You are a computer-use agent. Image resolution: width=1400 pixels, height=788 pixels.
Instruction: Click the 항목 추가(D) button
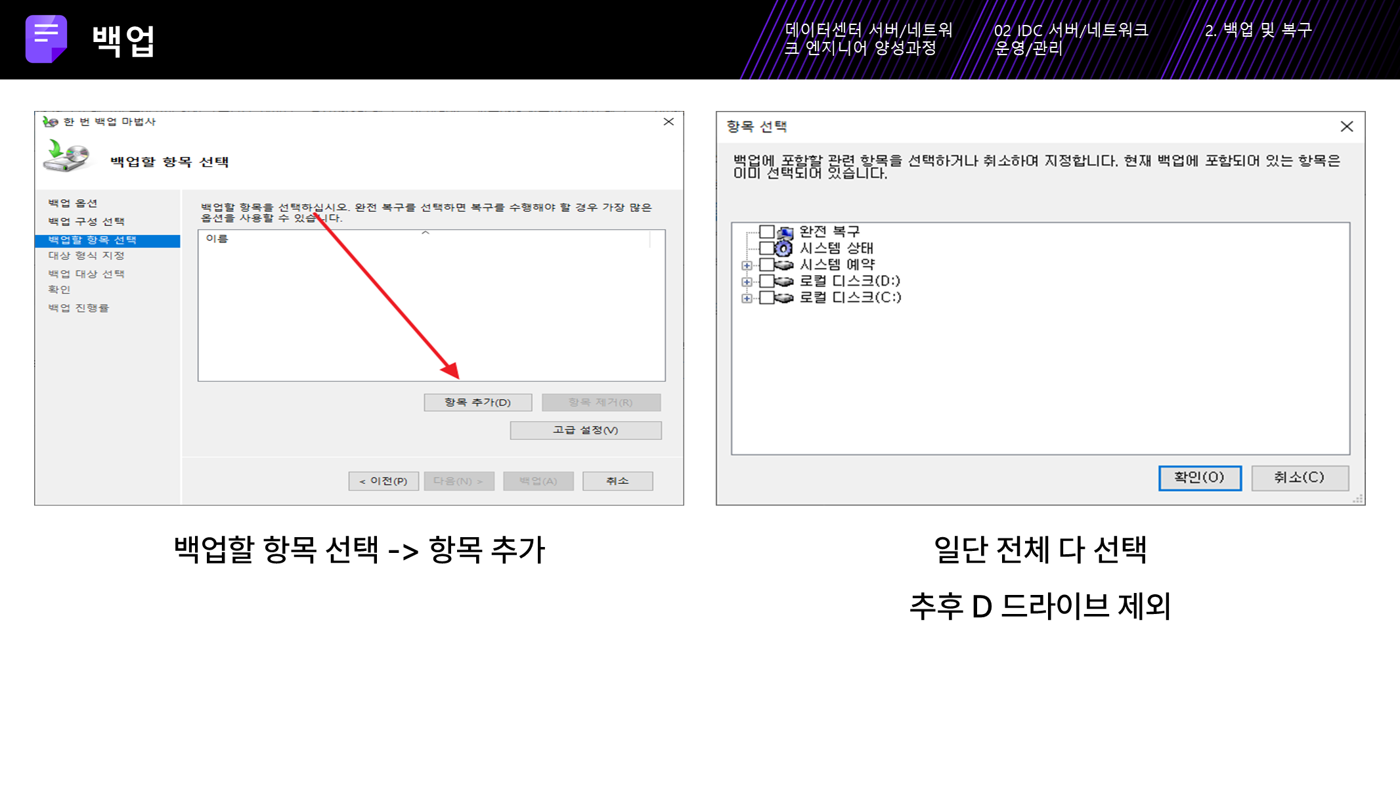click(477, 402)
